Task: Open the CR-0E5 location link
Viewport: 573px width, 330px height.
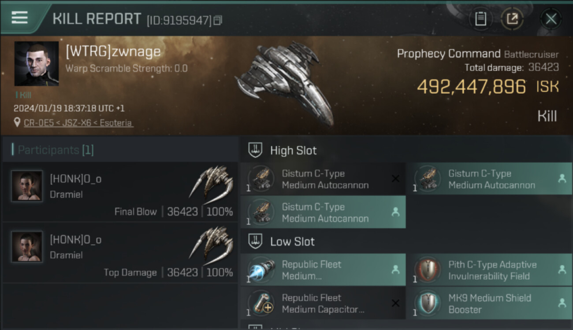Action: (x=78, y=123)
